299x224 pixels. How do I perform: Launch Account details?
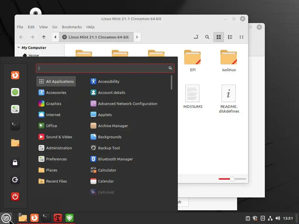point(108,92)
